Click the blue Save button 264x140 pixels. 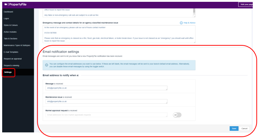click(x=234, y=128)
